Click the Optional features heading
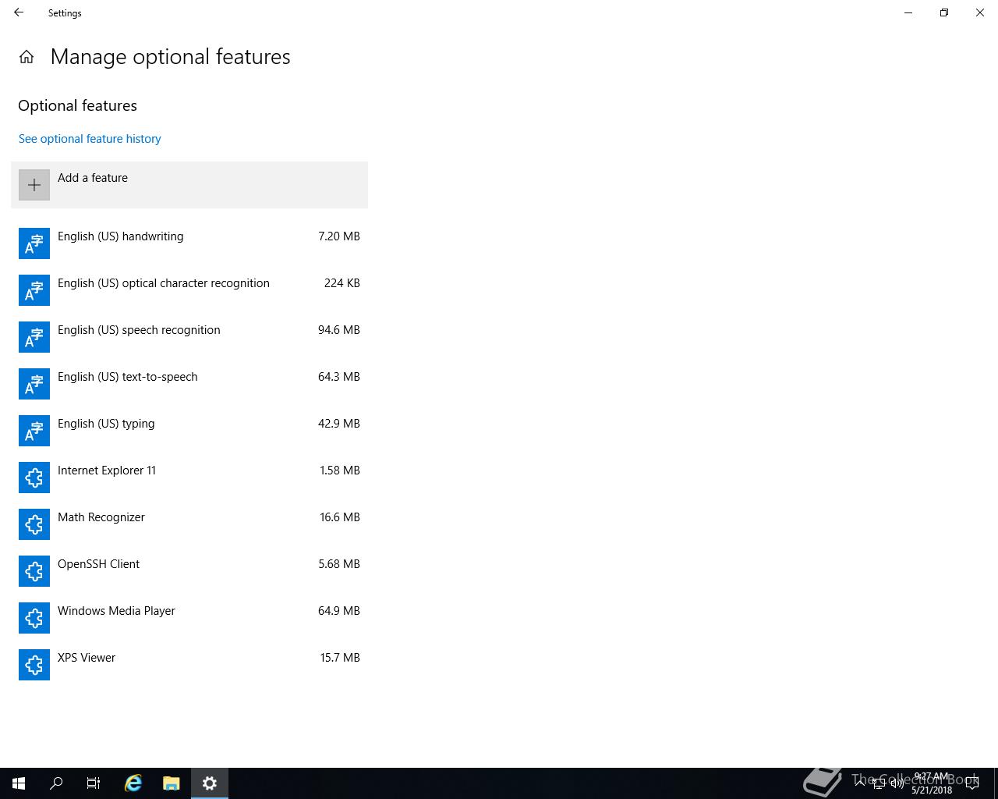 click(77, 105)
